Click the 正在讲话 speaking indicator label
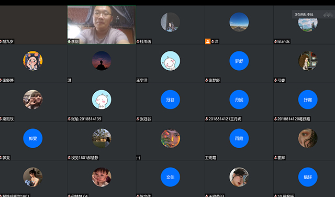The height and width of the screenshot is (197, 335). coord(304,15)
